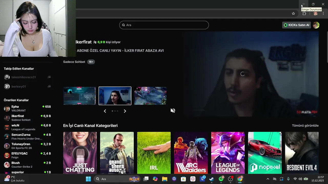Screen dimensions: 328x184
Task: Go to the previous featured stream
Action: coord(105,111)
